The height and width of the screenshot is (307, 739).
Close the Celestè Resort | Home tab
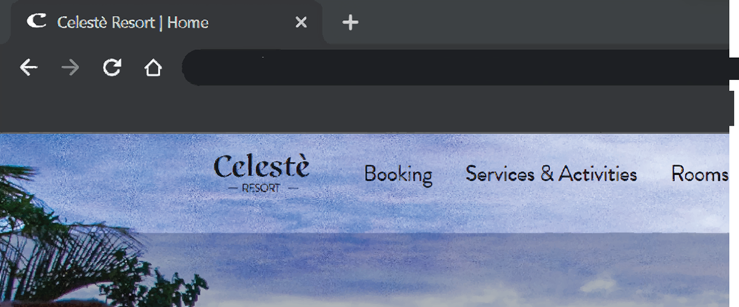pyautogui.click(x=301, y=23)
